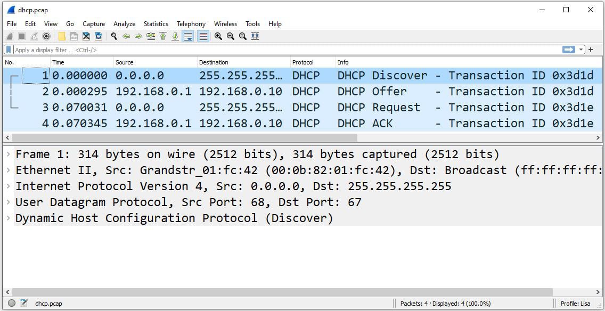Open a capture file via folder icon
Image resolution: width=605 pixels, height=311 pixels.
click(62, 36)
